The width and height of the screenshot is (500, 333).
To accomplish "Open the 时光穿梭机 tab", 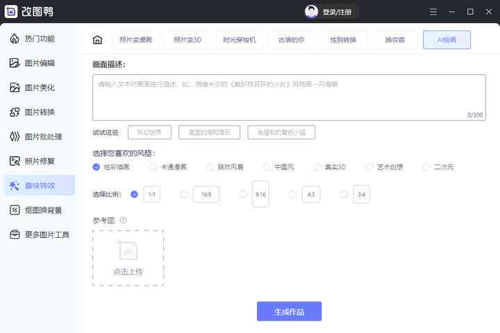I will [x=239, y=40].
